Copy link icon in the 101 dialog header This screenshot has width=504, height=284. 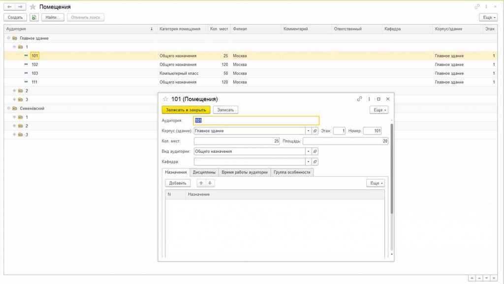pos(360,99)
